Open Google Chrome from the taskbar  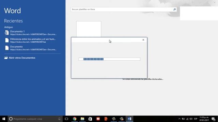(x=75, y=119)
